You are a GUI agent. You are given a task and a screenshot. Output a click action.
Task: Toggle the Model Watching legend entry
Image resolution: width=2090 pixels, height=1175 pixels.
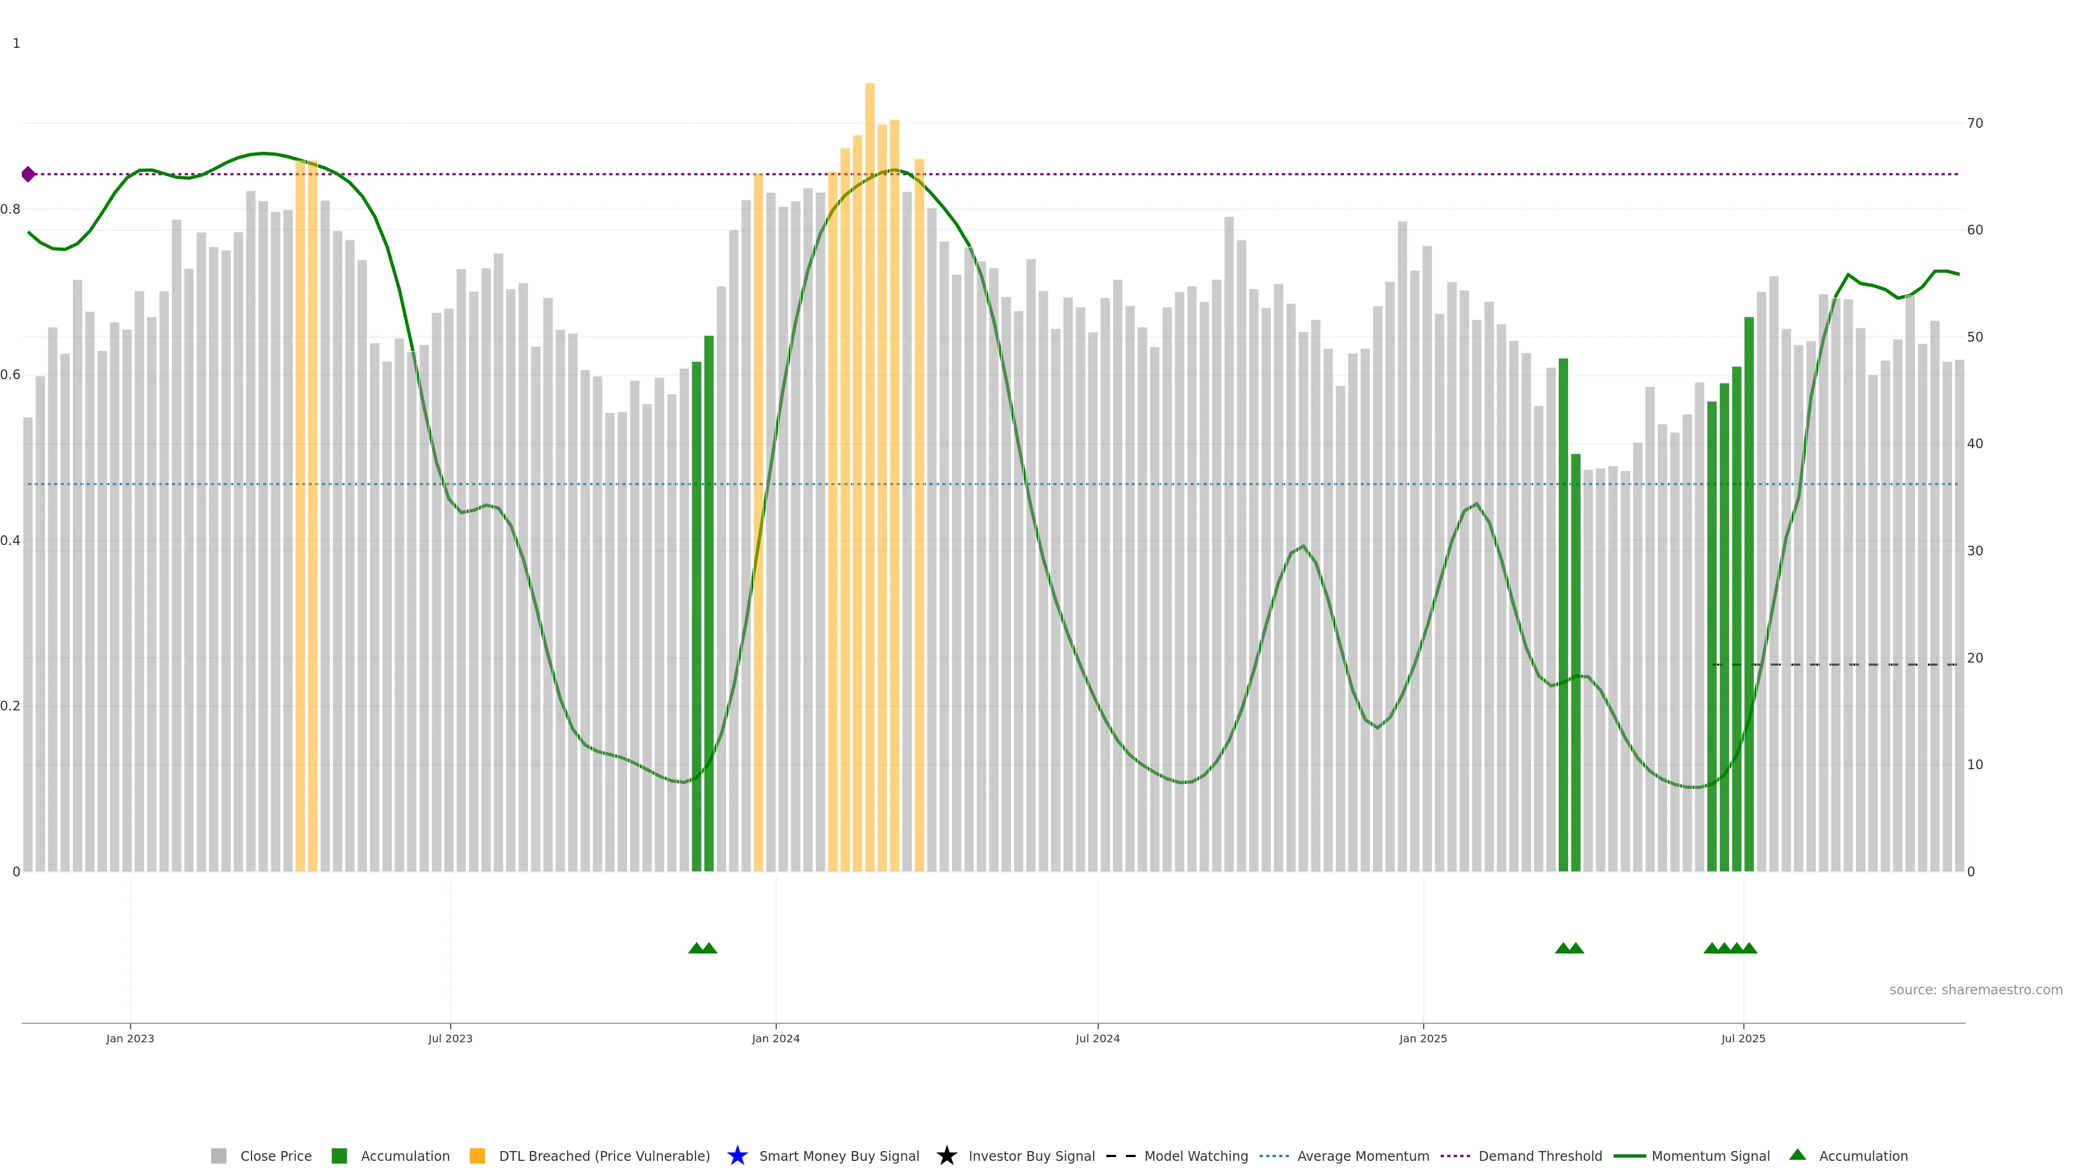[1195, 1155]
